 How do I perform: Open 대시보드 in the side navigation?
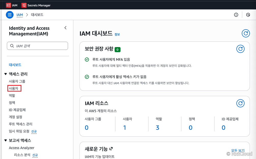point(15,65)
